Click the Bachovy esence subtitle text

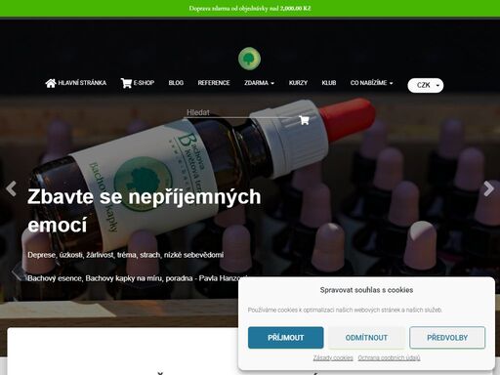click(x=137, y=278)
